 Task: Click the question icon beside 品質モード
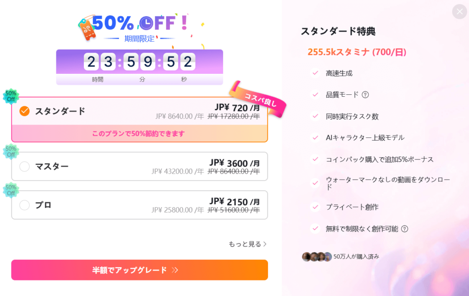point(365,95)
